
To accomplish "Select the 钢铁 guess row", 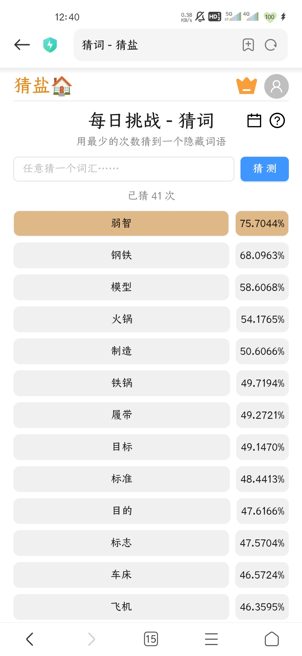I will click(121, 255).
